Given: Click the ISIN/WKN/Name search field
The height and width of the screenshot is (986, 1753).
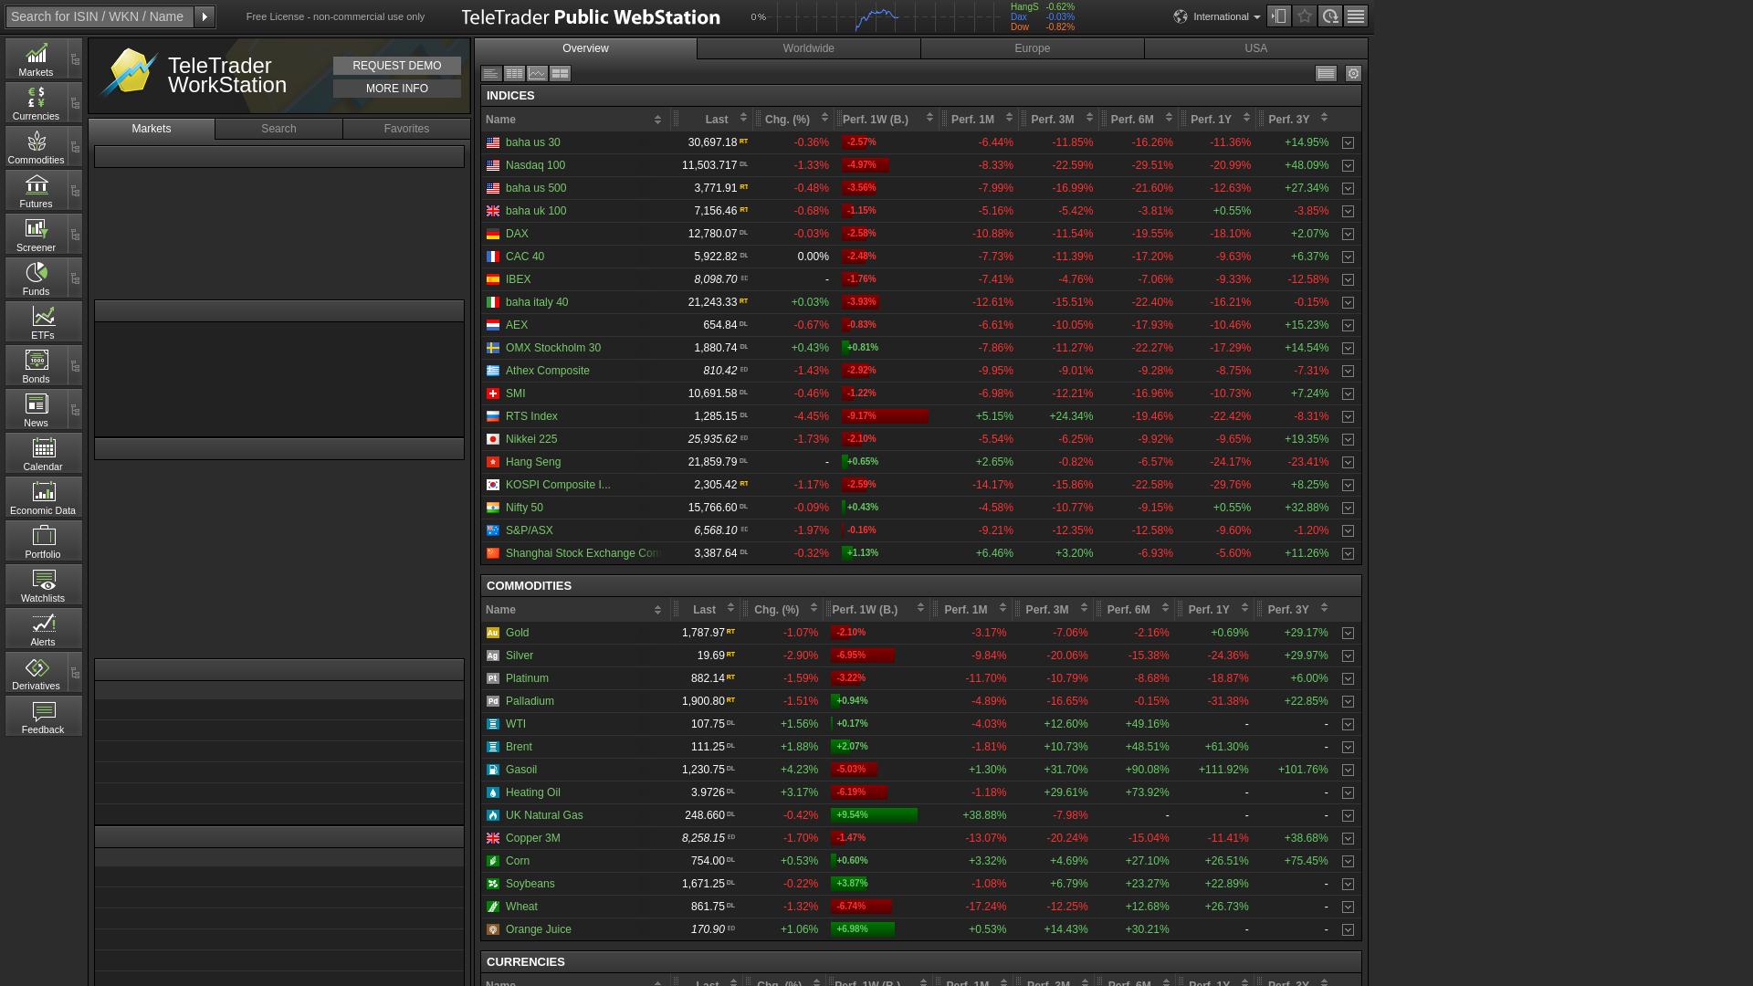Looking at the screenshot, I should pos(98,16).
